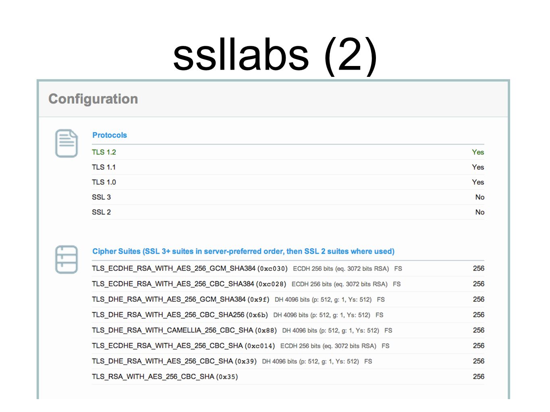550x412 pixels.
Task: Open the Protocols section heading
Action: (x=110, y=135)
